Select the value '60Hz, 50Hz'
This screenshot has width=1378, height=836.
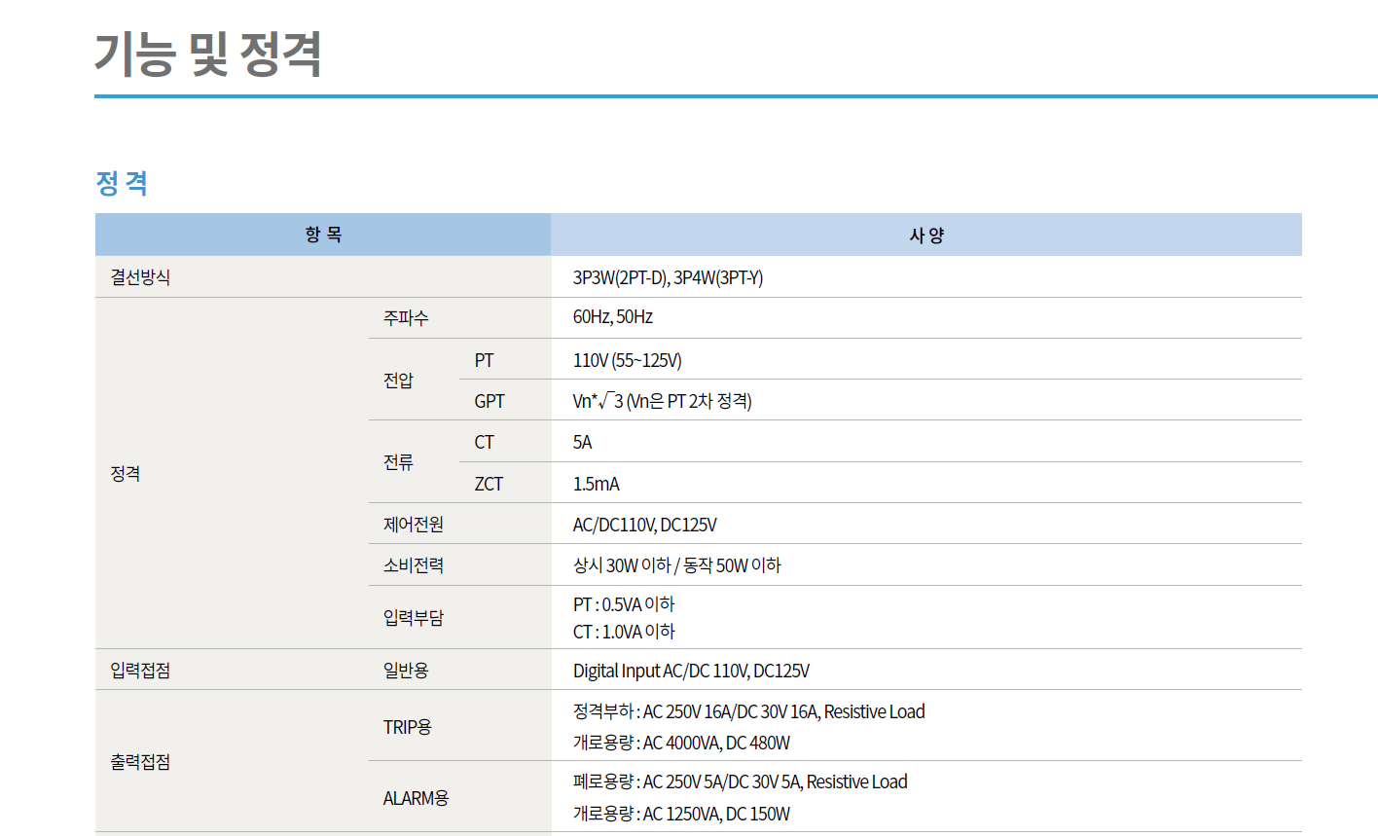tap(612, 317)
